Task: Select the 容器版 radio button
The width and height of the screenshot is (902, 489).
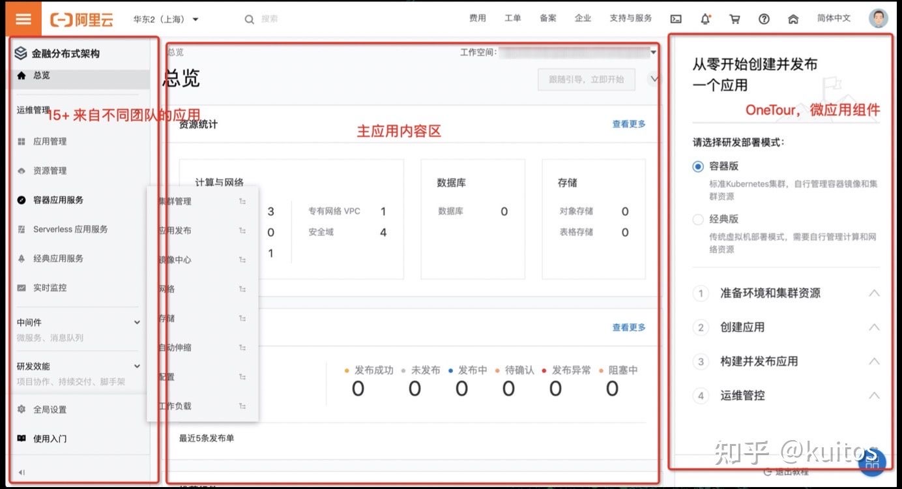Action: coord(698,166)
